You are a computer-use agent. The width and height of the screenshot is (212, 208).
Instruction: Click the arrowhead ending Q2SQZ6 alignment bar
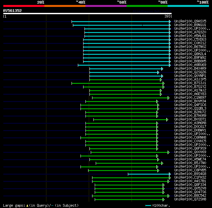click(158, 73)
